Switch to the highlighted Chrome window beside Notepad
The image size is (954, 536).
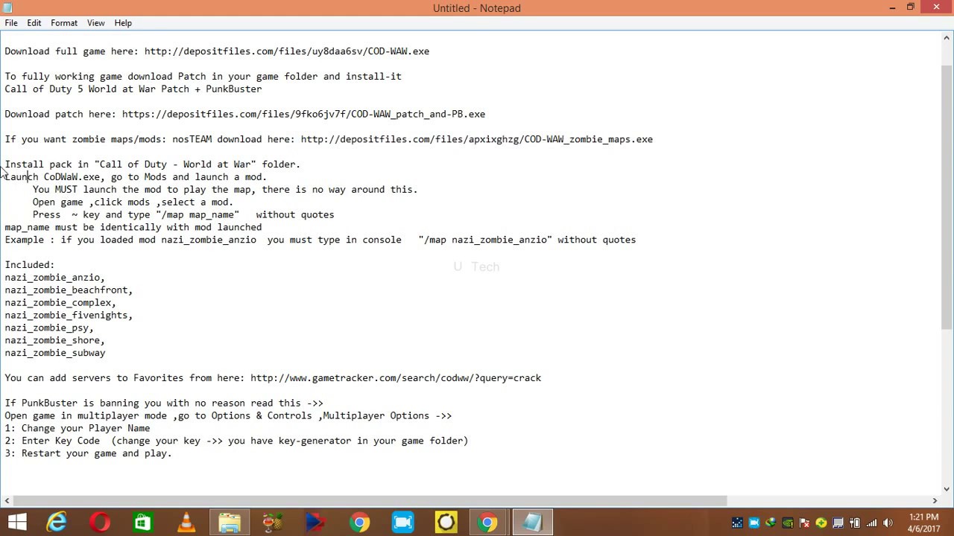click(x=488, y=523)
